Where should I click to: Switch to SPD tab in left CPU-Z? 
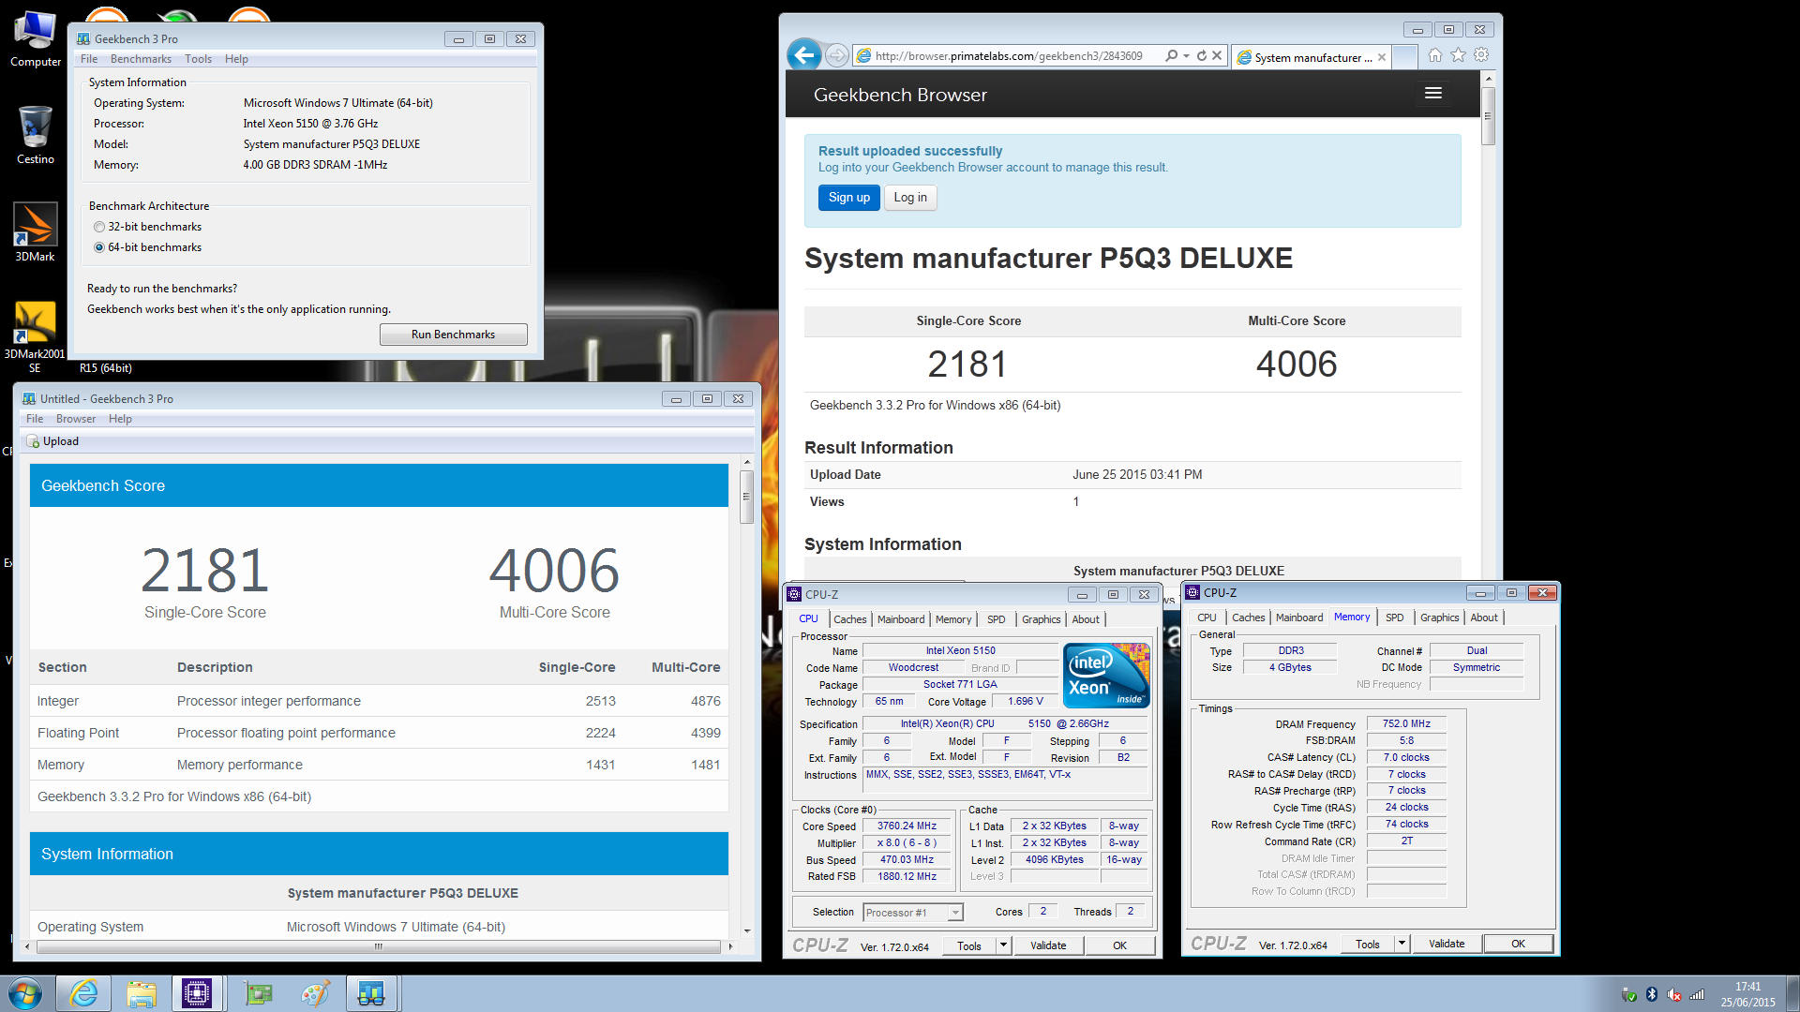[x=997, y=619]
